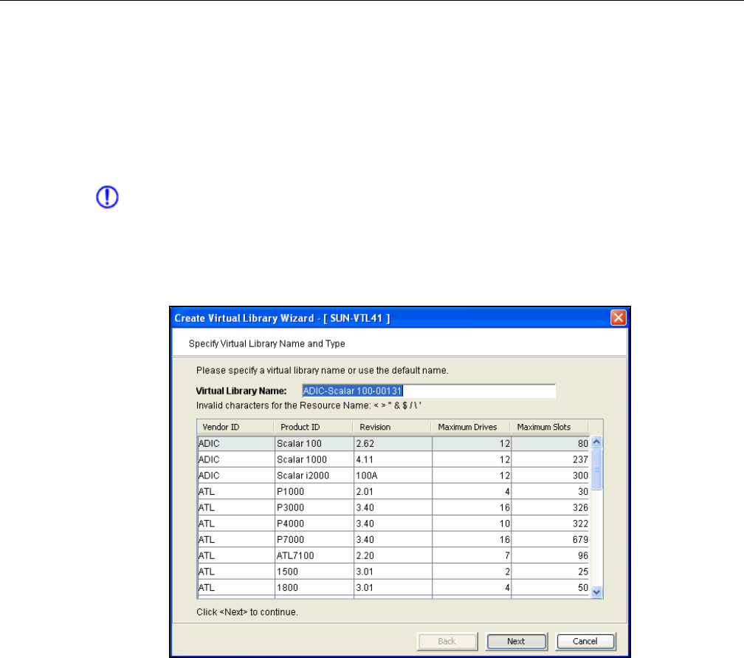This screenshot has width=744, height=658.
Task: Click the Virtual Library Name field
Action: coord(428,391)
